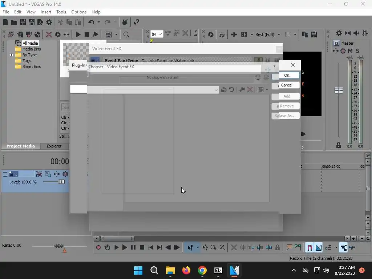Click Render As export icon

pyautogui.click(x=40, y=22)
